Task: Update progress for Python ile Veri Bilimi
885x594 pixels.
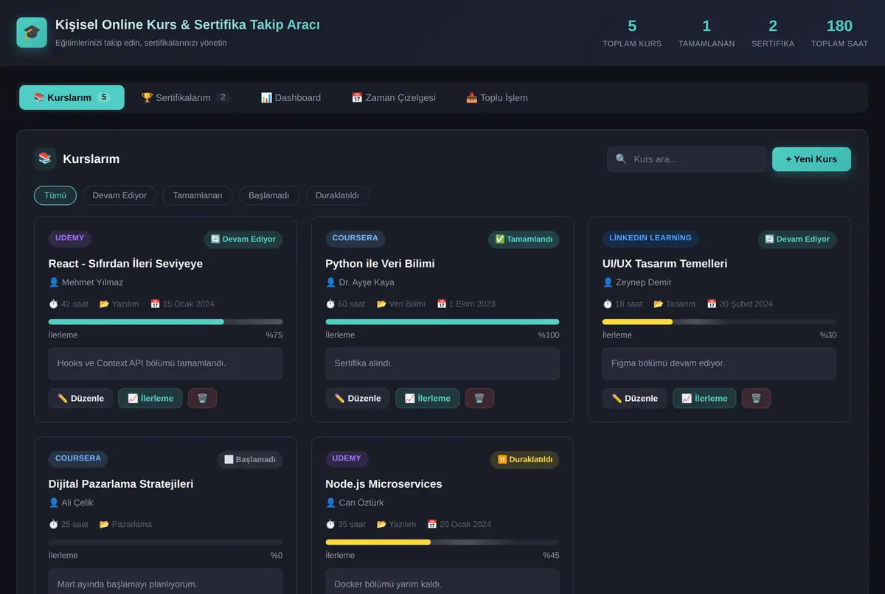Action: click(428, 398)
